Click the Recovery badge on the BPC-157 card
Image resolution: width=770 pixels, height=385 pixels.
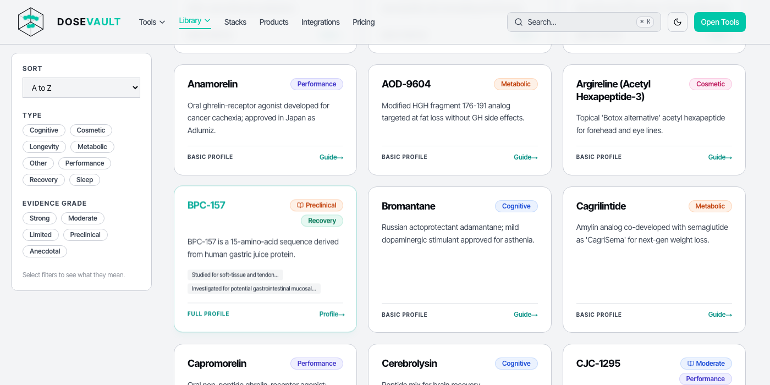click(x=322, y=221)
